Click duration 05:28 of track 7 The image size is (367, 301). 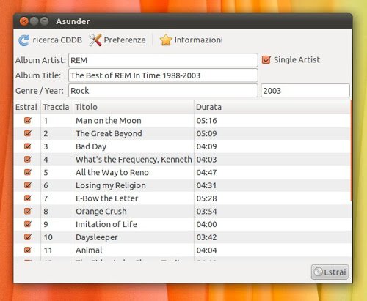206,198
